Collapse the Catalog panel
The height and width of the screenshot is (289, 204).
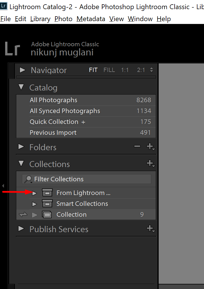pyautogui.click(x=21, y=87)
